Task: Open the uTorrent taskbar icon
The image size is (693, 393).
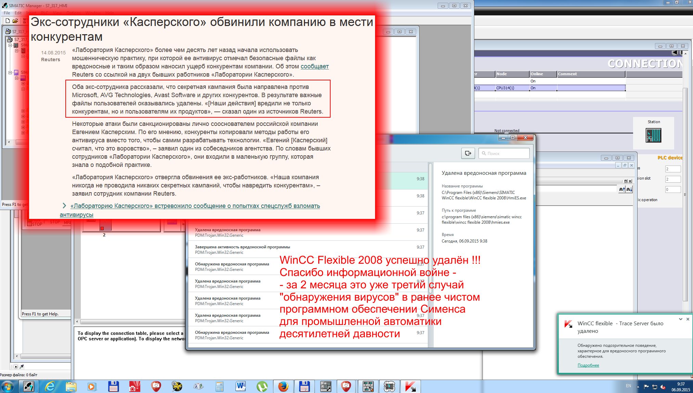Action: pyautogui.click(x=262, y=387)
